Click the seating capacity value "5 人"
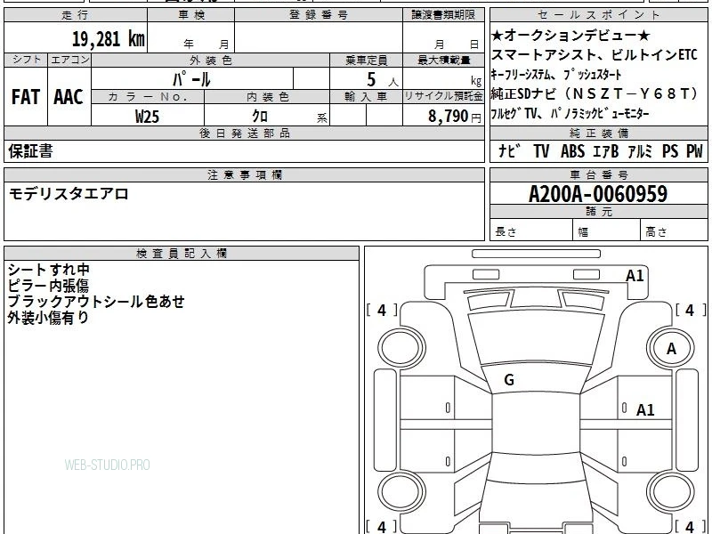Image resolution: width=712 pixels, height=534 pixels. (x=383, y=80)
